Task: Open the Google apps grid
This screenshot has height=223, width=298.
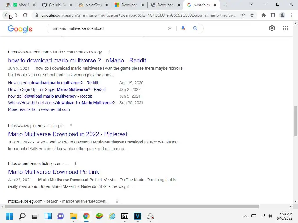Action: [x=285, y=28]
